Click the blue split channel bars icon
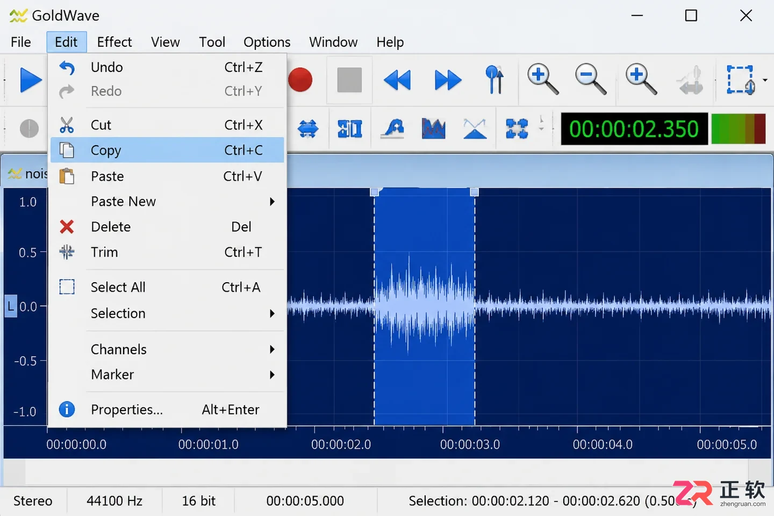The width and height of the screenshot is (774, 516). click(350, 129)
